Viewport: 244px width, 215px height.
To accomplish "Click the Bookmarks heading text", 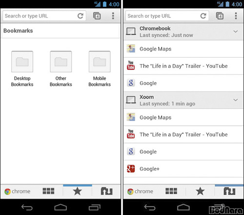I will (x=18, y=31).
